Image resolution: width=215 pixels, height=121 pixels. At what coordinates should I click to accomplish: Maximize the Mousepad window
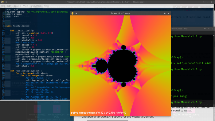point(211,2)
